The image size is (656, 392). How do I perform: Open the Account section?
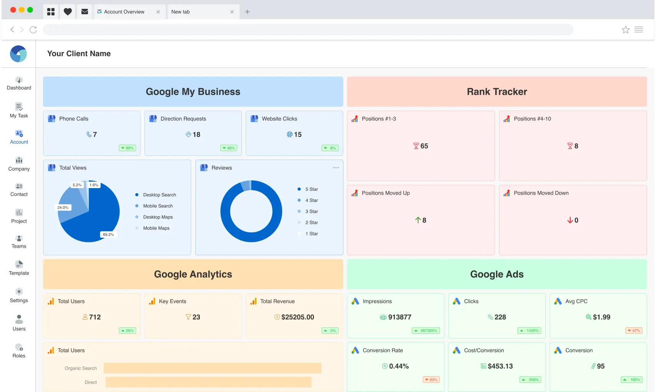(x=19, y=137)
